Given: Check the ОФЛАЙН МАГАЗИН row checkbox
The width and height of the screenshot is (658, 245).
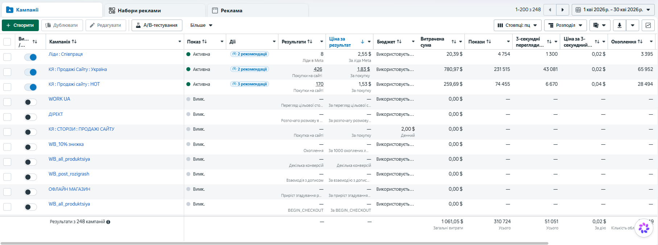Looking at the screenshot, I should coord(7,192).
